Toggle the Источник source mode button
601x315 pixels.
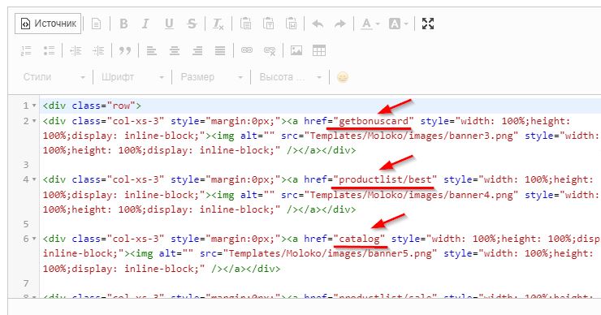tap(48, 24)
